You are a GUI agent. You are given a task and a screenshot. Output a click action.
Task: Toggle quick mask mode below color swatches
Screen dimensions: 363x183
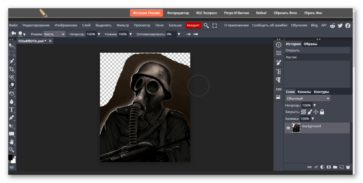tap(12, 167)
